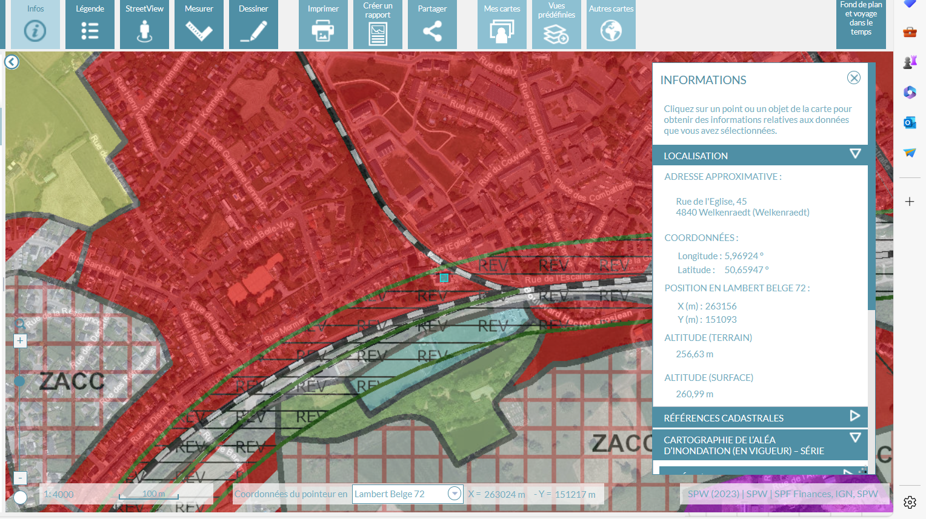Open Créer un rapport tool
This screenshot has height=519, width=926.
point(378,25)
